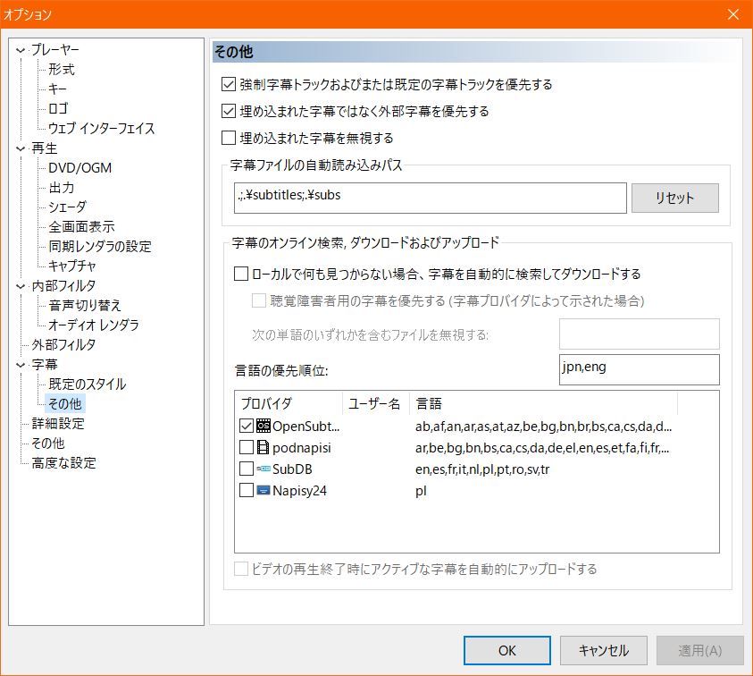This screenshot has height=676, width=753.
Task: Open the 出力 settings page
Action: (62, 188)
